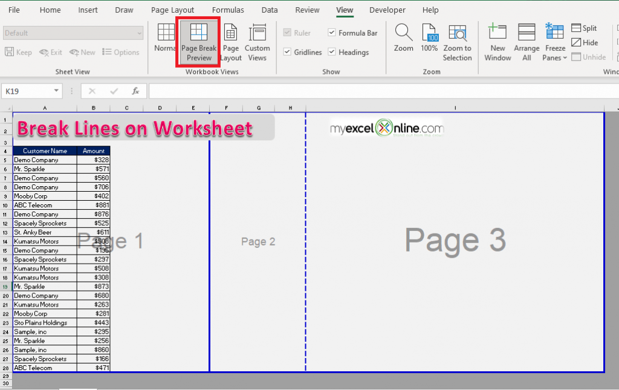Toggle the Gridlines checkbox
This screenshot has height=390, width=619.
[288, 53]
